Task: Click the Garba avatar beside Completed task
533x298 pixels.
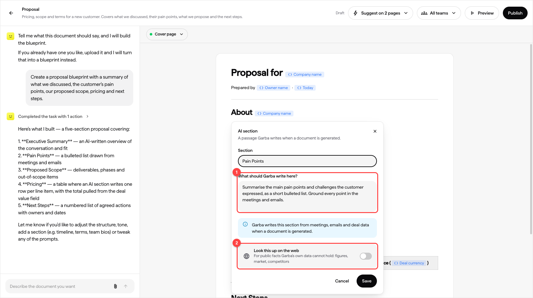Action: coord(10,117)
